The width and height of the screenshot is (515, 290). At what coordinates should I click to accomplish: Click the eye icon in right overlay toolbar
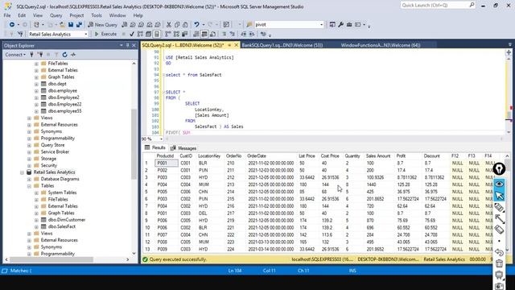[499, 184]
